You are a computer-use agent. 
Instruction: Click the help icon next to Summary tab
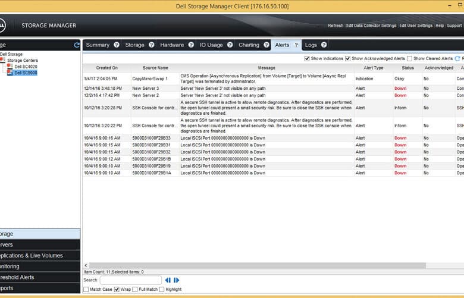[117, 45]
